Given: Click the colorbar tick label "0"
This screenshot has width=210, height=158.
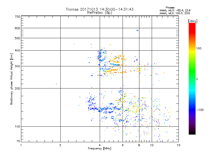Looking at the screenshot, I should [x=197, y=79].
